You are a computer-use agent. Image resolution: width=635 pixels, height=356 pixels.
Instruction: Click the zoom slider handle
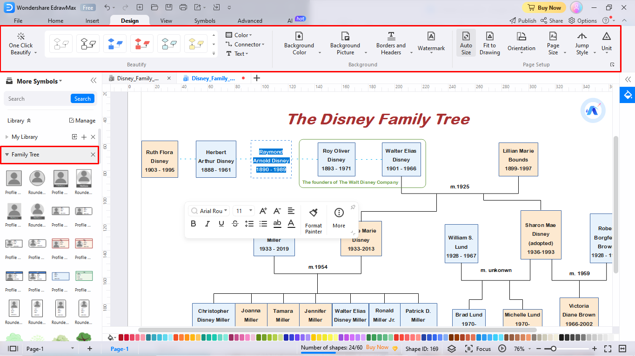[554, 349]
